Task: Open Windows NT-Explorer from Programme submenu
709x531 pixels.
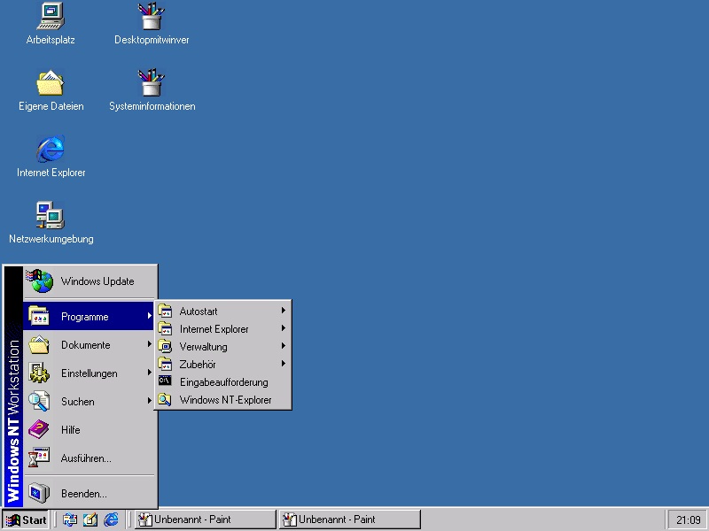Action: [x=223, y=400]
